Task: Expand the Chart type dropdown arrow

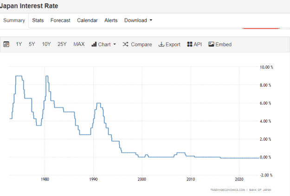Action: tap(115, 44)
